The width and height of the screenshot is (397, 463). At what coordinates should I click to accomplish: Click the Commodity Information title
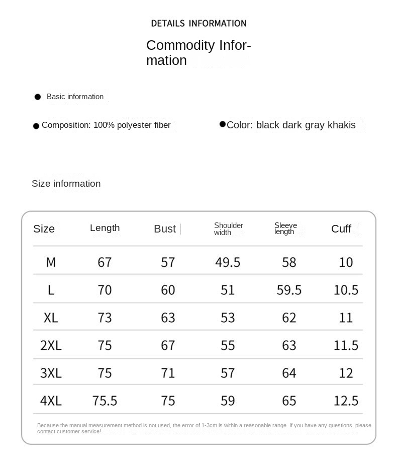[x=198, y=53]
